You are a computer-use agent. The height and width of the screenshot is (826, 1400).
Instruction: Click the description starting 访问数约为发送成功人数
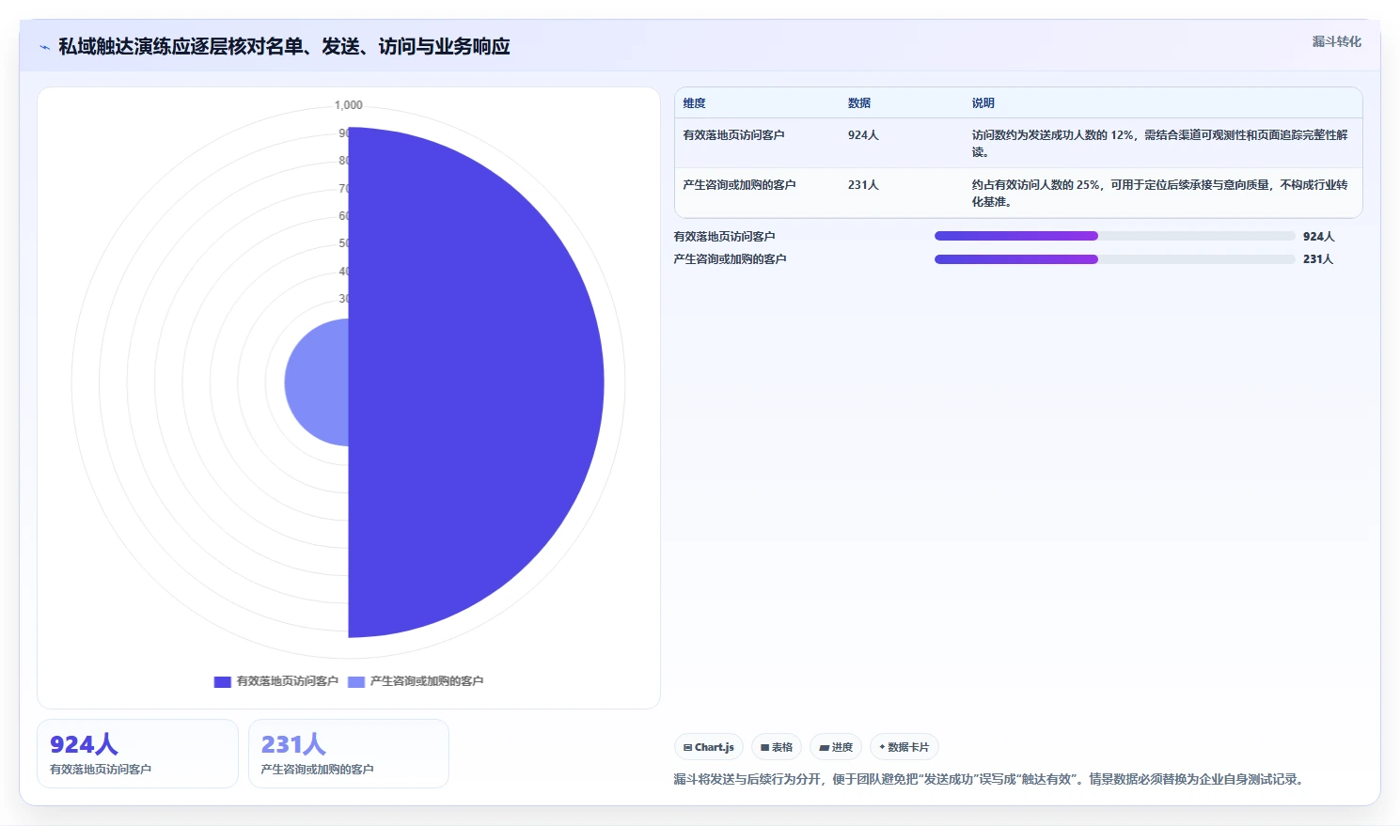[x=1159, y=144]
